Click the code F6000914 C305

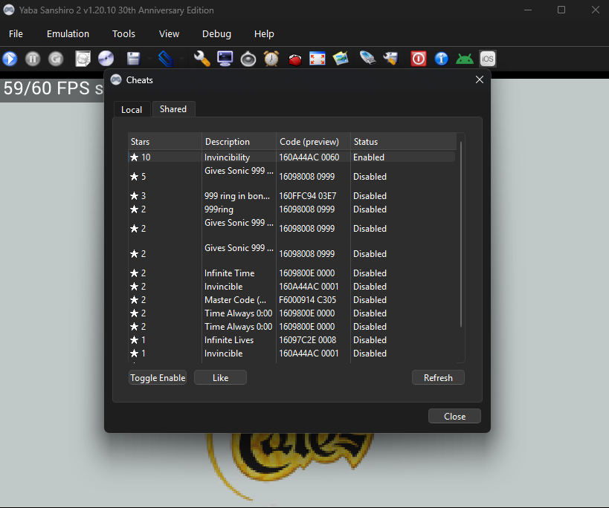308,300
